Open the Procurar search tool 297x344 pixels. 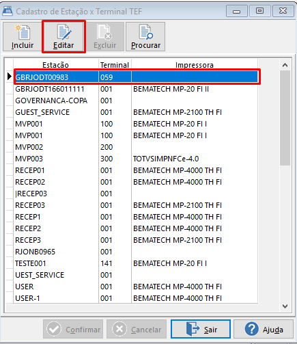point(145,37)
